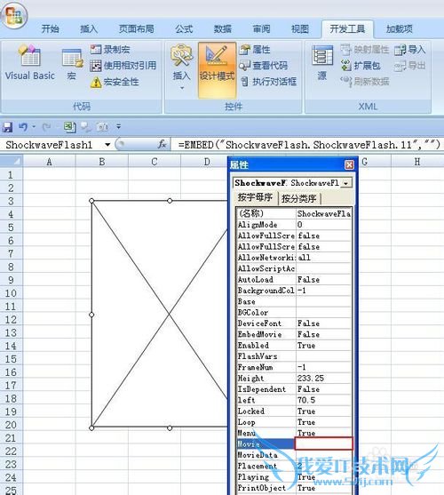444x495 pixels.
Task: Close the 属性 Properties window
Action: click(349, 164)
